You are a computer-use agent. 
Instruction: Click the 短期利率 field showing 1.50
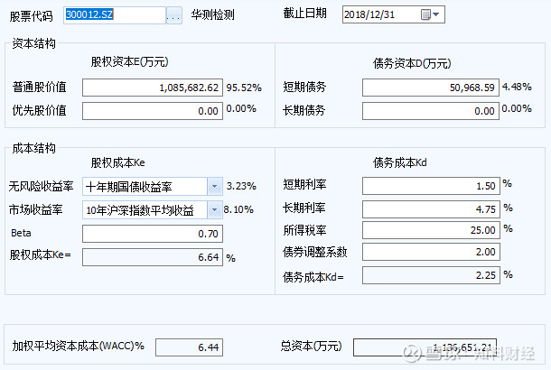point(431,186)
